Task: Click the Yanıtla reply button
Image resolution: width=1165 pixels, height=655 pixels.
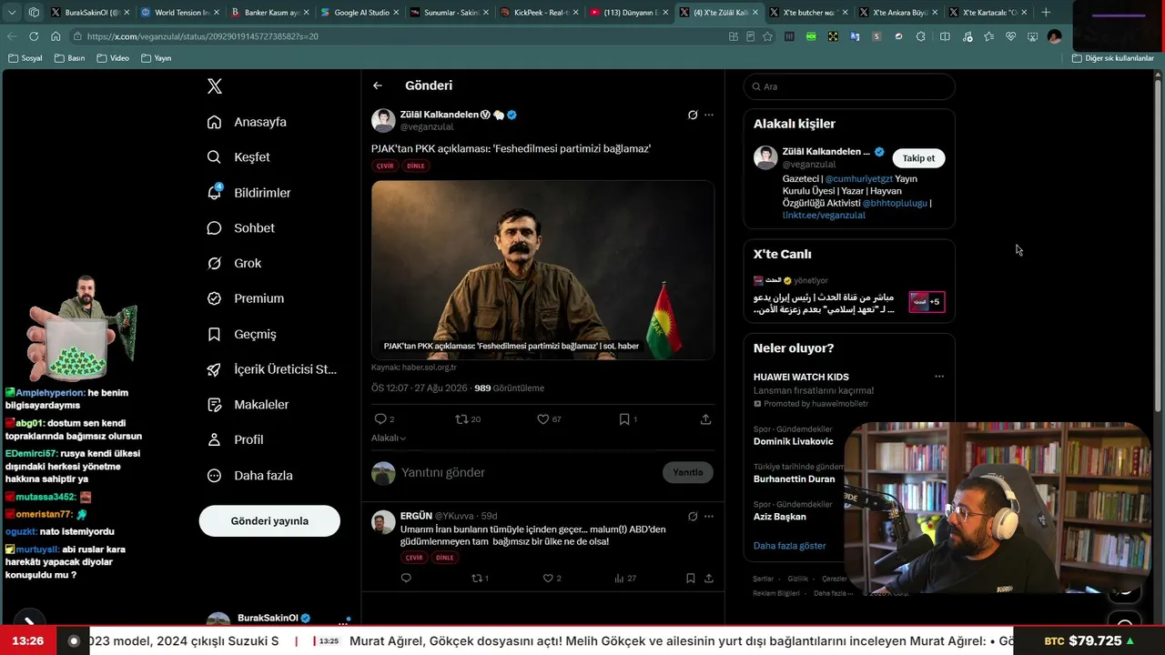Action: click(x=688, y=472)
